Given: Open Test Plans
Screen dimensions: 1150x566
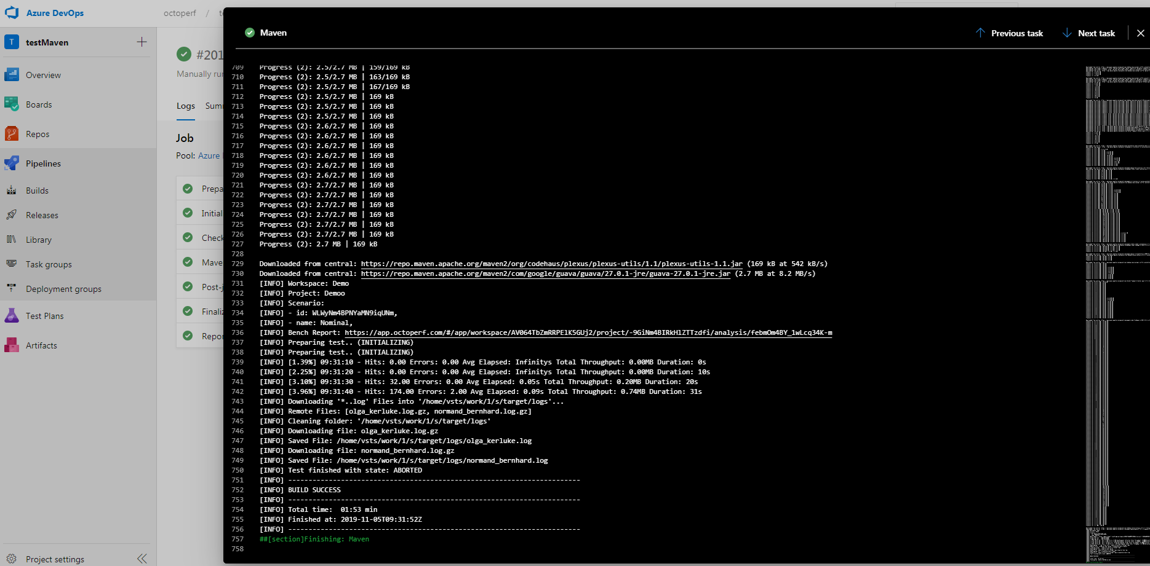Looking at the screenshot, I should coord(45,315).
